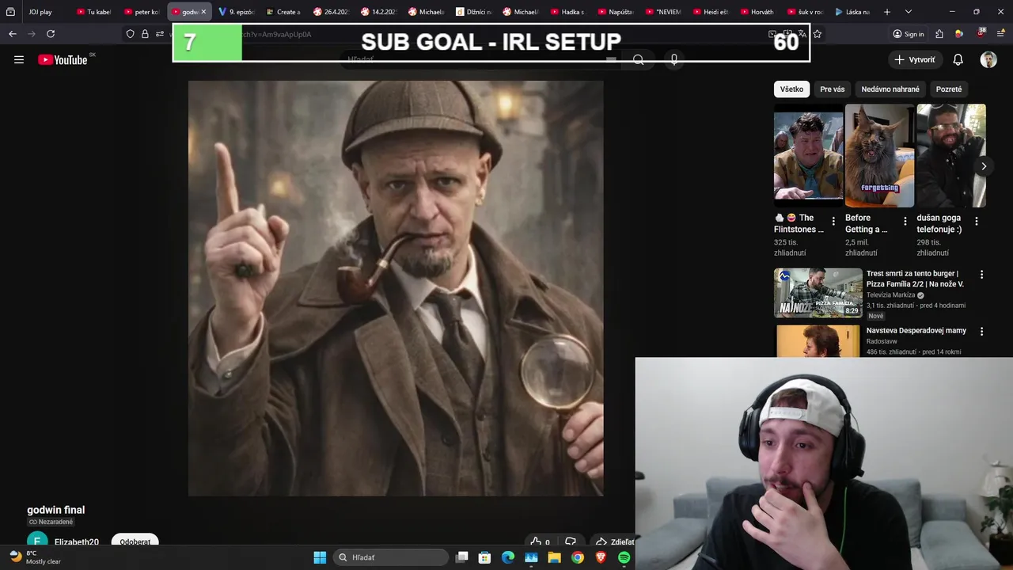
Task: Go to the YouTube home logo
Action: (x=63, y=59)
